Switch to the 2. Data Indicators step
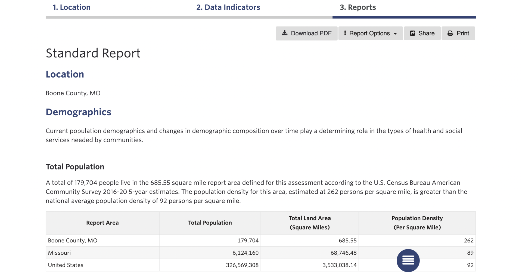Image resolution: width=522 pixels, height=274 pixels. 228,7
